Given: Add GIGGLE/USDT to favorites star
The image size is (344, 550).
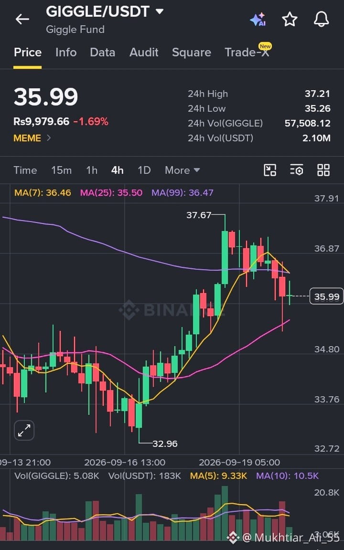Looking at the screenshot, I should point(290,19).
